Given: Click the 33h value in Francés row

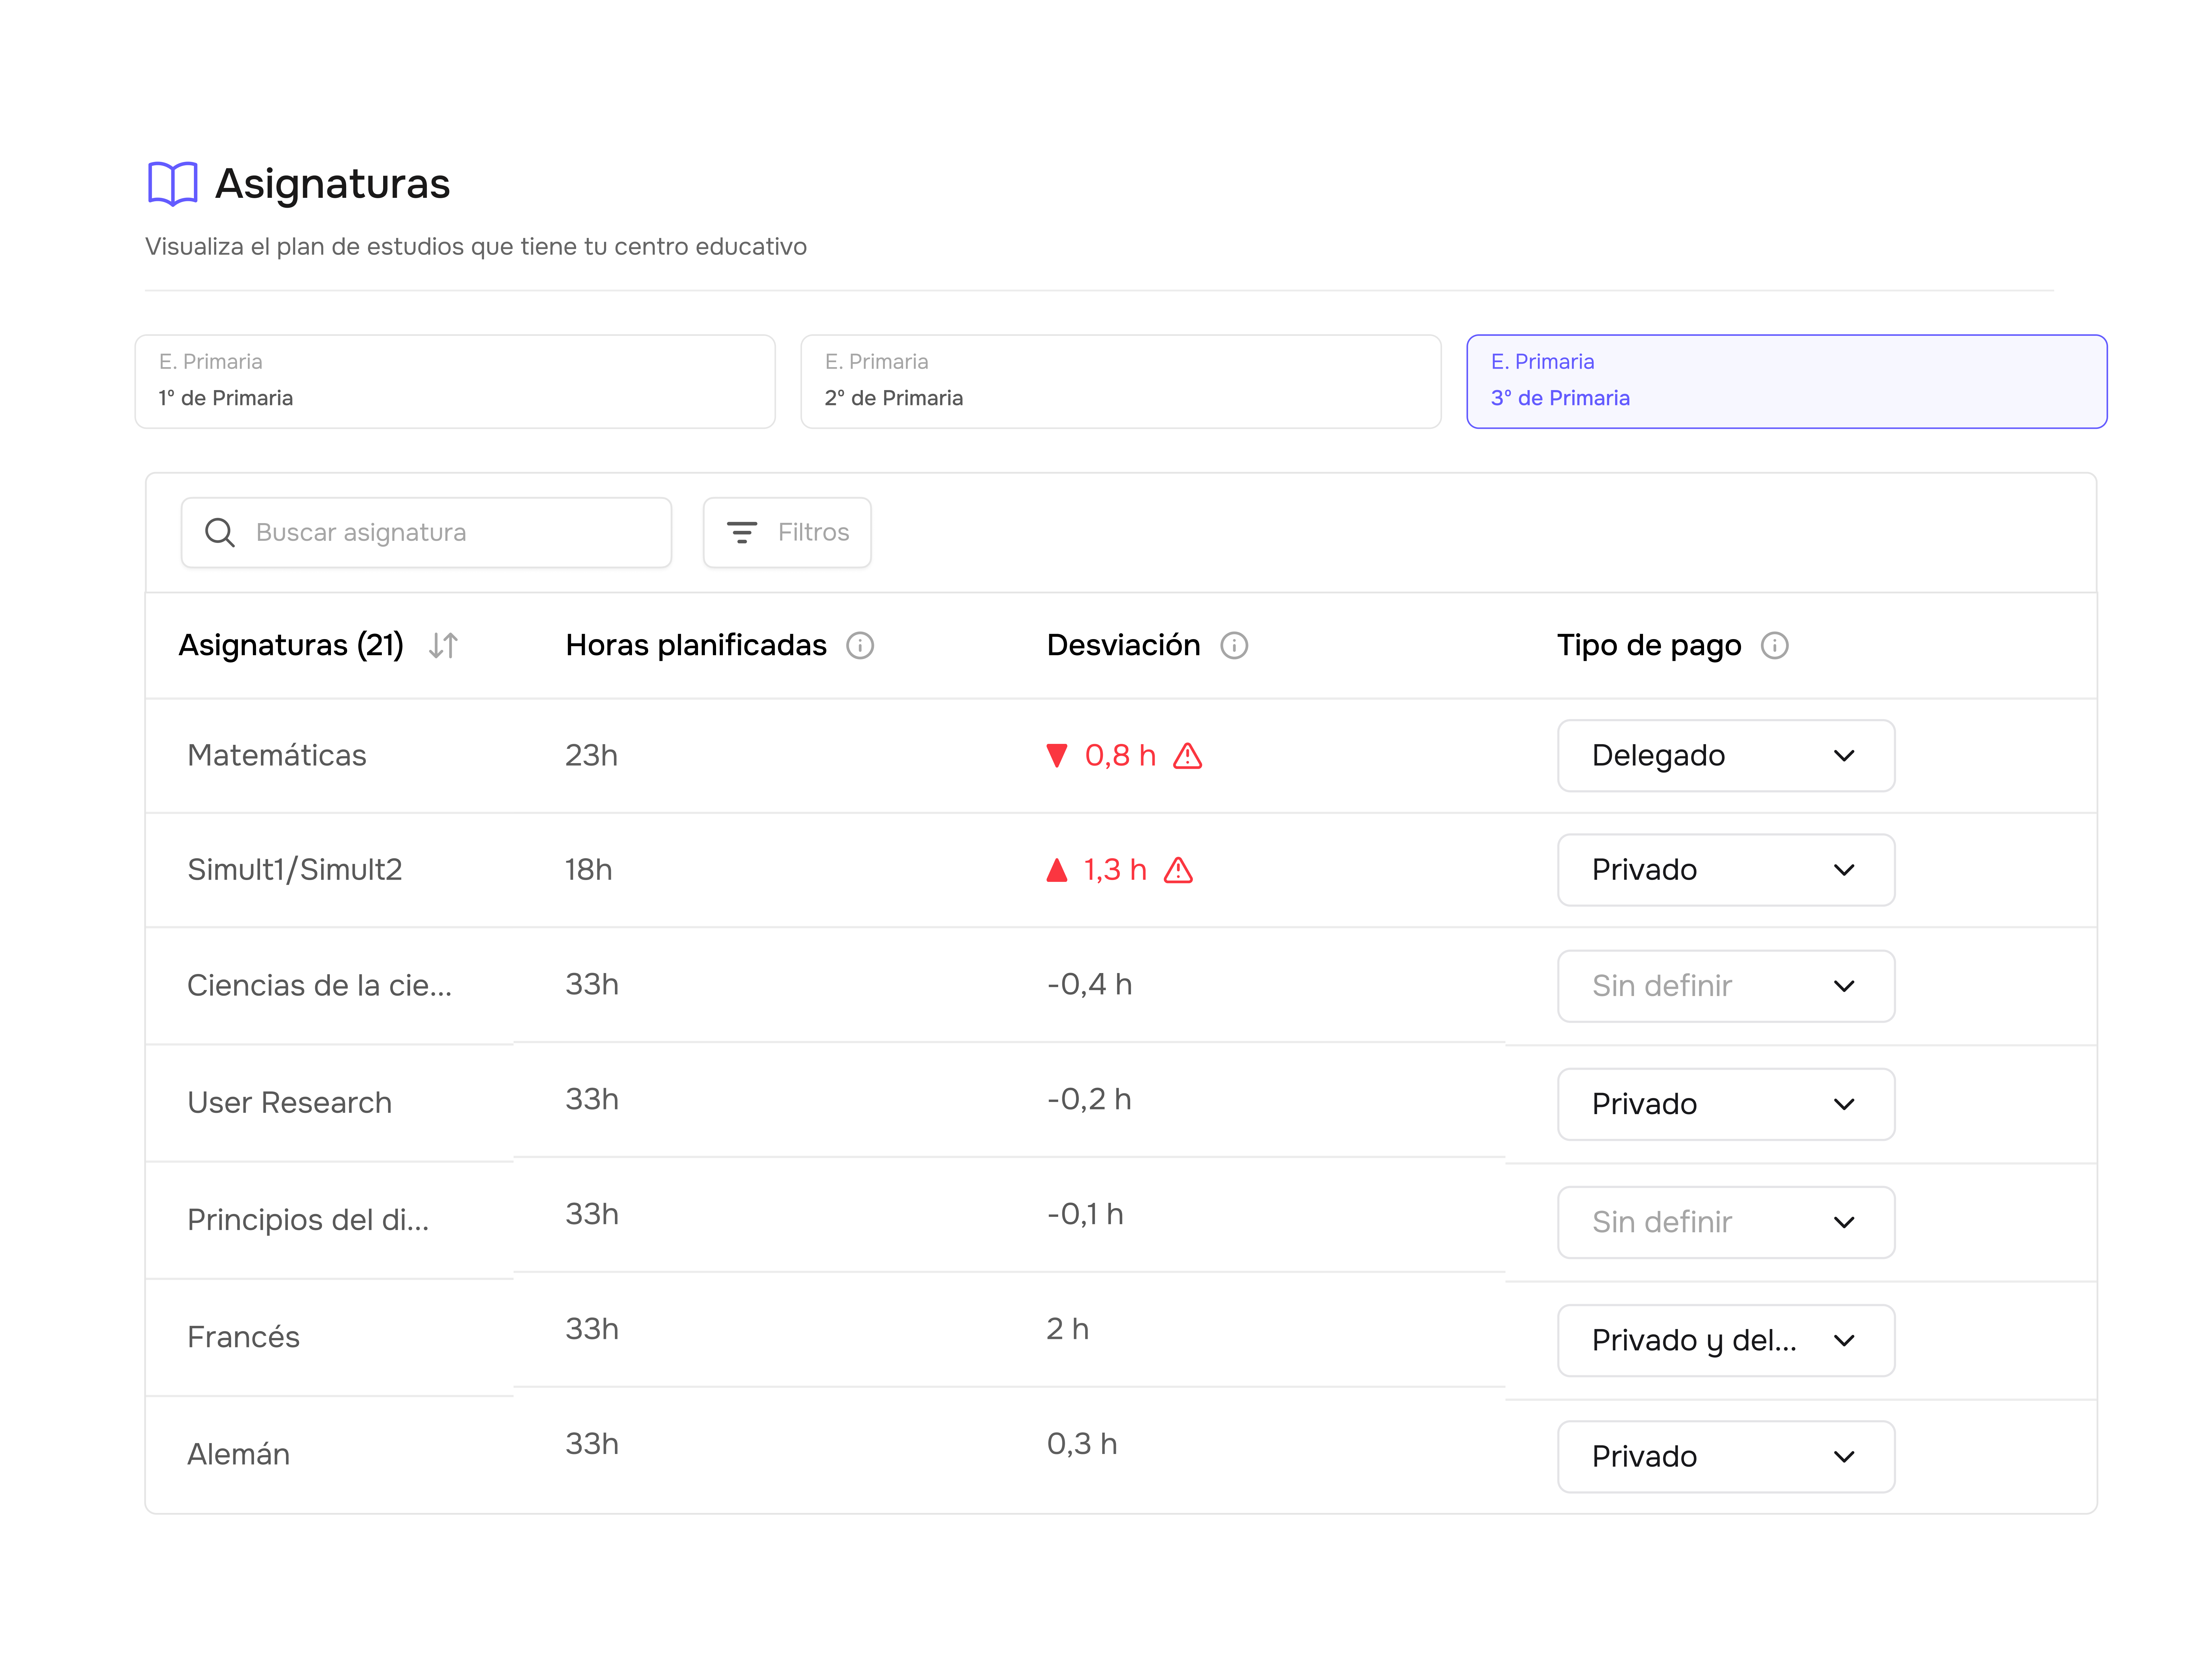Looking at the screenshot, I should click(592, 1329).
